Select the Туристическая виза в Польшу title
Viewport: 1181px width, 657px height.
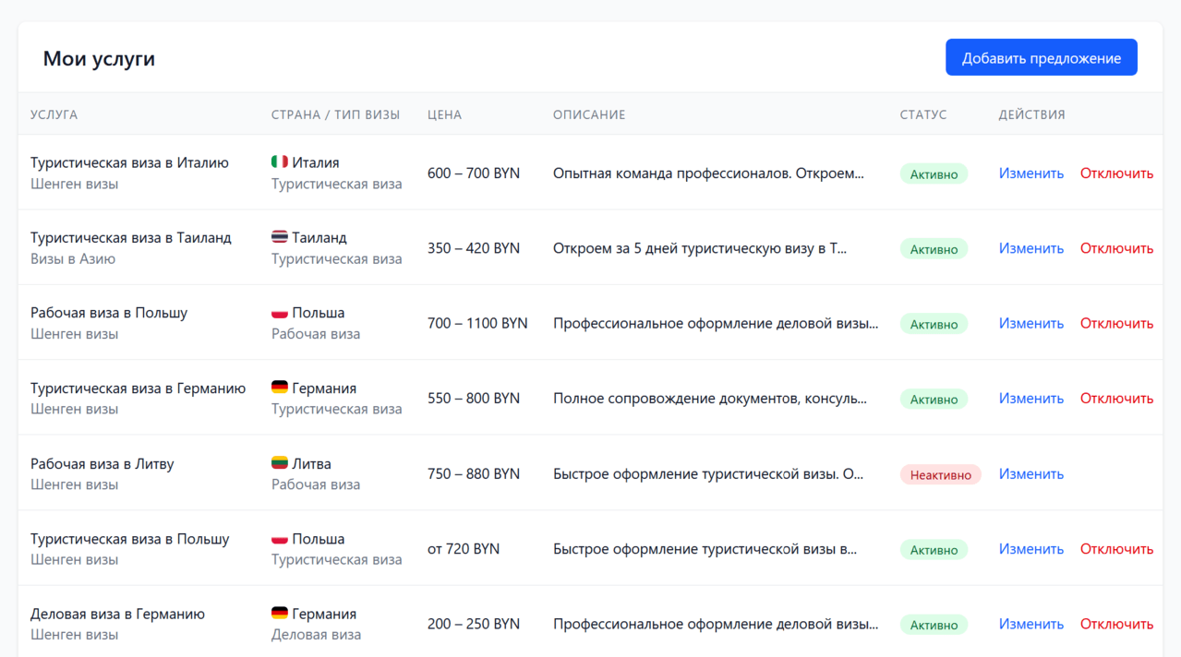[x=130, y=539]
